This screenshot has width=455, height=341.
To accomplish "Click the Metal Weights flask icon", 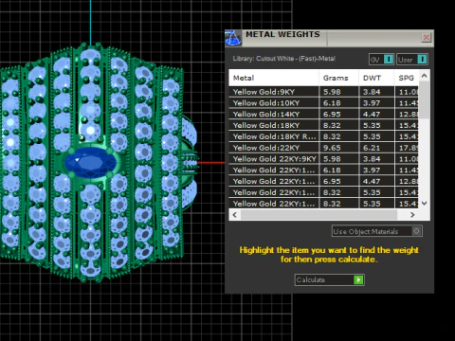I will point(233,38).
